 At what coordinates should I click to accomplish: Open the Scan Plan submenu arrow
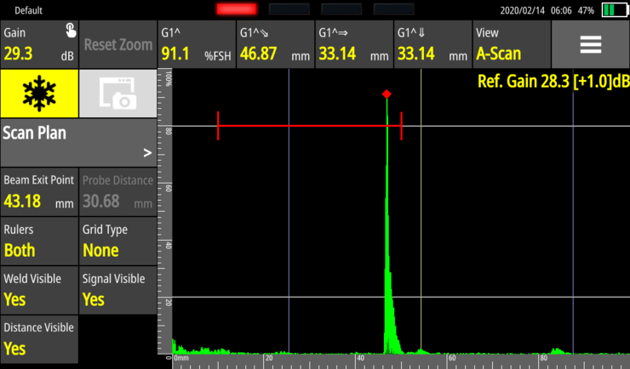(147, 153)
